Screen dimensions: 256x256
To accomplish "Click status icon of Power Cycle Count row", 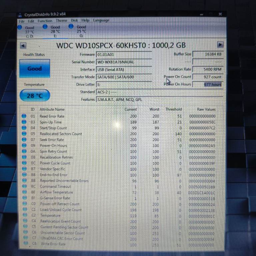I will coord(24,163).
